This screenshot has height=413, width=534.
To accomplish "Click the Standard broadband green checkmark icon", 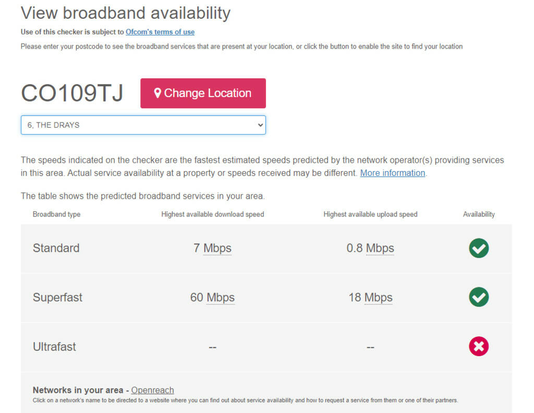I will (x=479, y=248).
